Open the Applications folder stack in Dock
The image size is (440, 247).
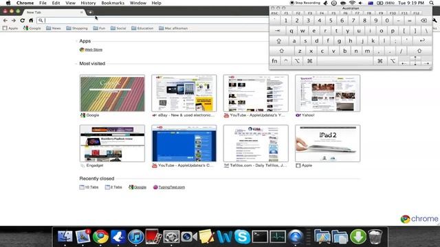tap(322, 237)
